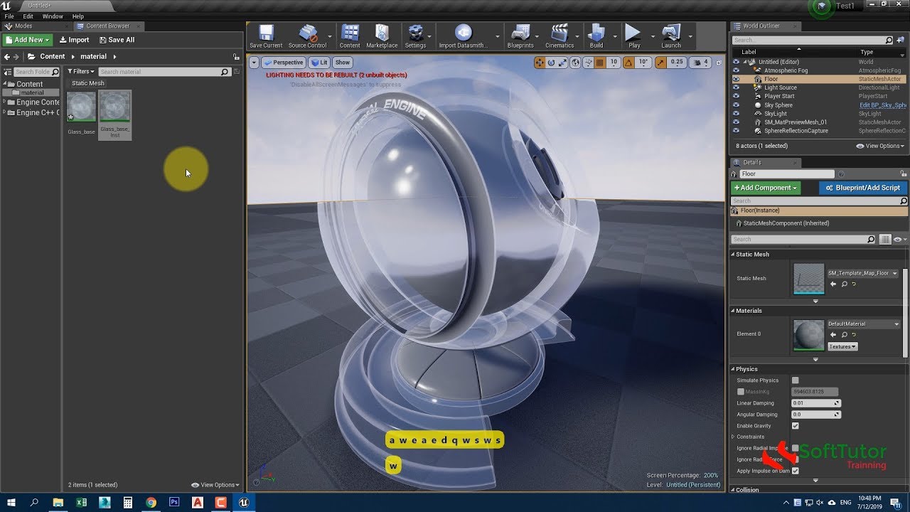This screenshot has height=512, width=910.
Task: Open the Add New dropdown
Action: tap(27, 40)
